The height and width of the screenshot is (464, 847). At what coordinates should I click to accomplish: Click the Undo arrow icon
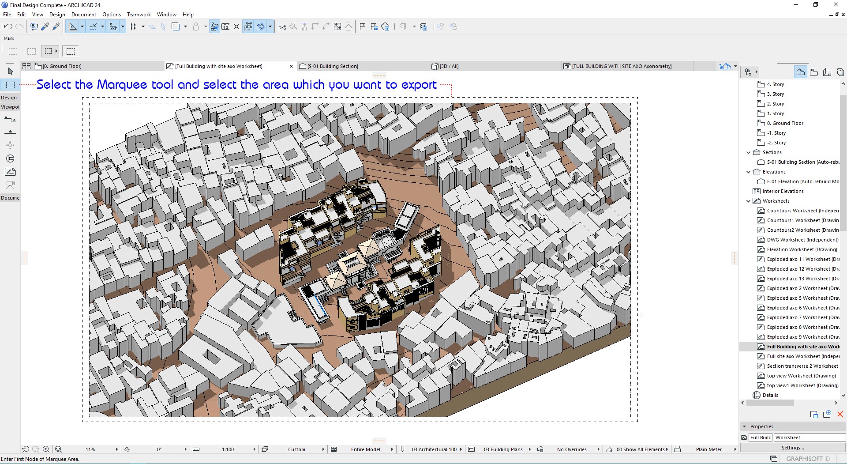point(8,26)
